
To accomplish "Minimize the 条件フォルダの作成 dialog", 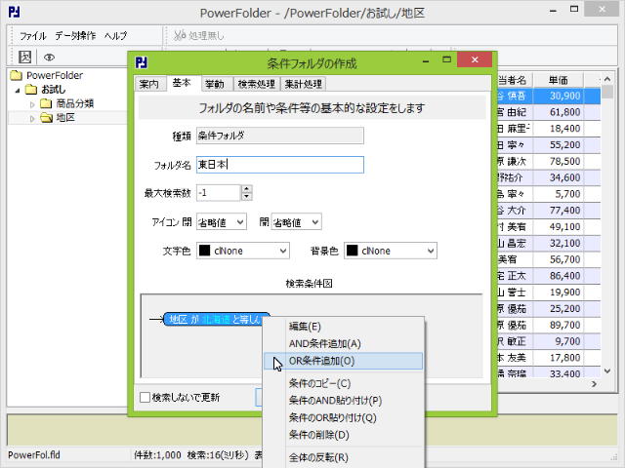I will click(x=426, y=60).
